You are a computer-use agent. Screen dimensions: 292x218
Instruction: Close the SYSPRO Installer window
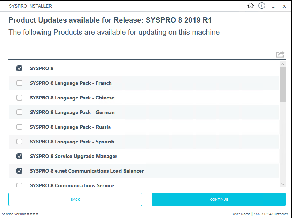coord(284,6)
